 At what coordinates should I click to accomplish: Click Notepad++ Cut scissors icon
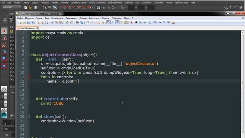pyautogui.click(x=52, y=23)
